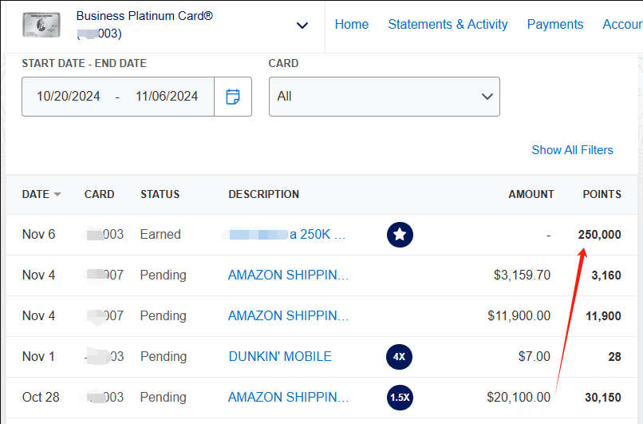Open the Statements & Activity tab
This screenshot has height=424, width=643.
coord(448,25)
